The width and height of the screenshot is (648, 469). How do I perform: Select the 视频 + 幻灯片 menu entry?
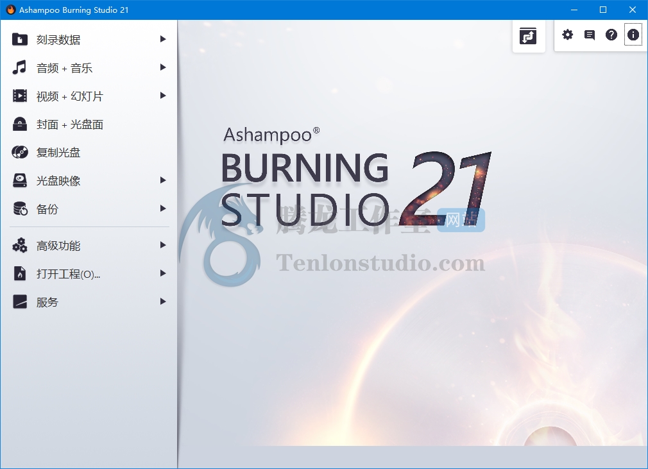89,96
